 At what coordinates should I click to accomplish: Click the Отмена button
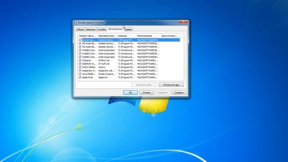click(147, 93)
